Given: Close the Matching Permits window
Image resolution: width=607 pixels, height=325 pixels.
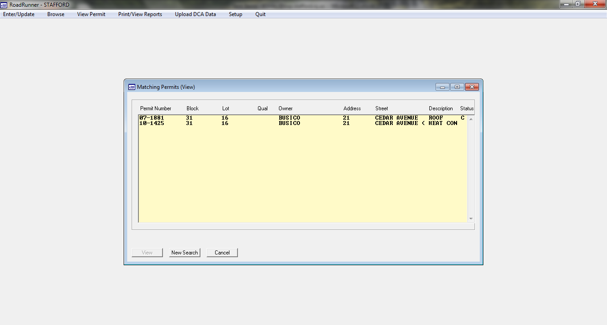Looking at the screenshot, I should tap(472, 87).
